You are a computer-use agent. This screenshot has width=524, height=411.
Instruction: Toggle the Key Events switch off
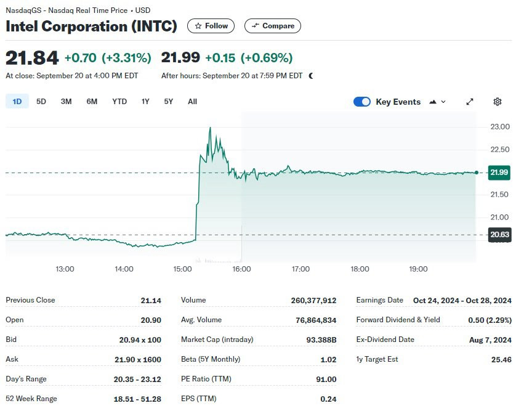362,102
